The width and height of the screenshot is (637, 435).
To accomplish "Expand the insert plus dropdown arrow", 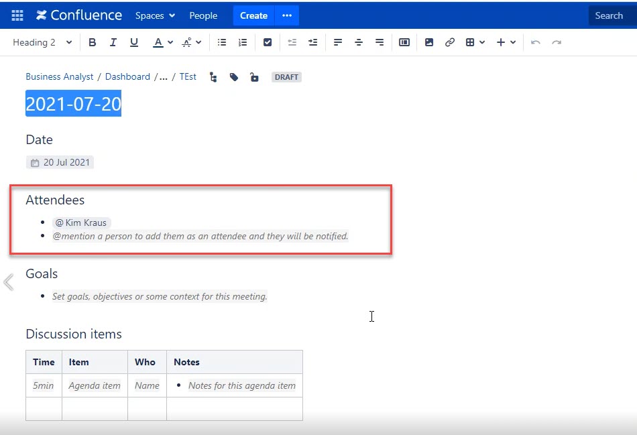I will (x=513, y=42).
